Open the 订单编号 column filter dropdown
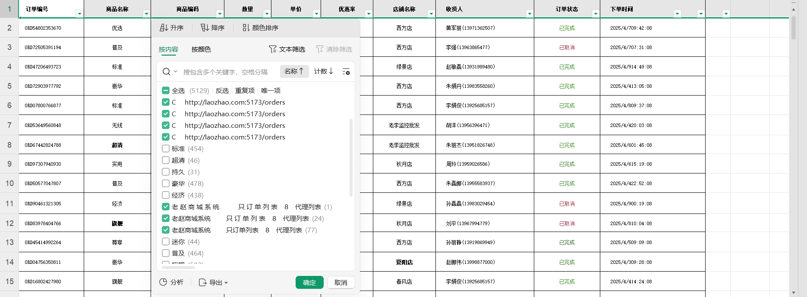Screen dimensions: 807x297 click(79, 14)
